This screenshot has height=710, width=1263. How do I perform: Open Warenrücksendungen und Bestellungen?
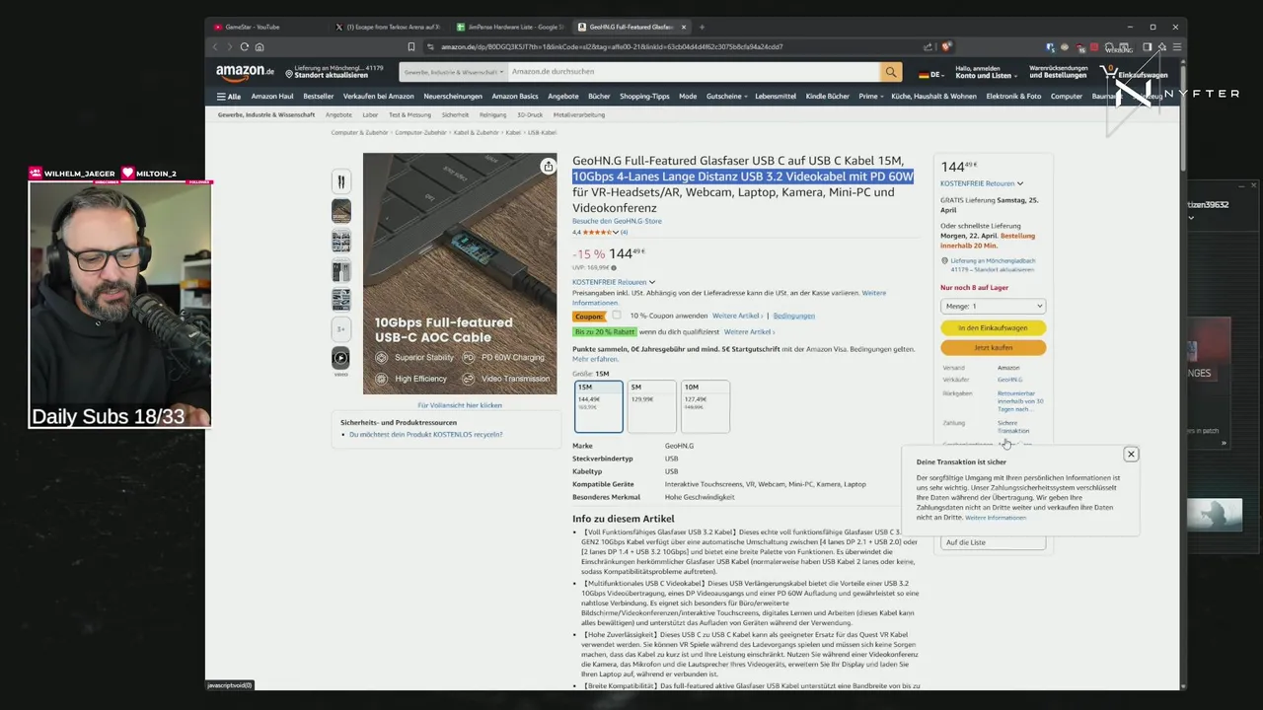(x=1058, y=72)
